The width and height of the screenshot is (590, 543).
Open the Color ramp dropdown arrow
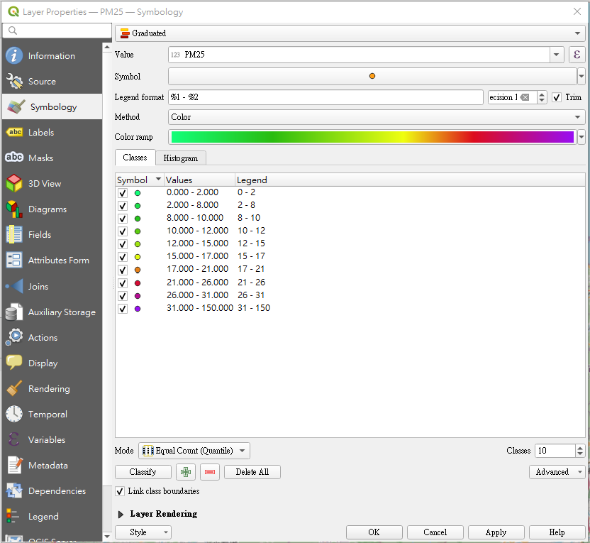click(581, 137)
